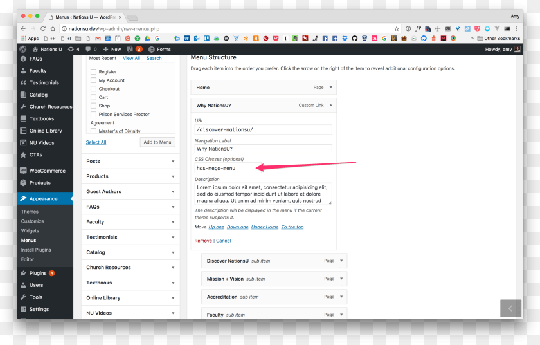
Task: Open Widgets under Appearance
Action: (30, 231)
